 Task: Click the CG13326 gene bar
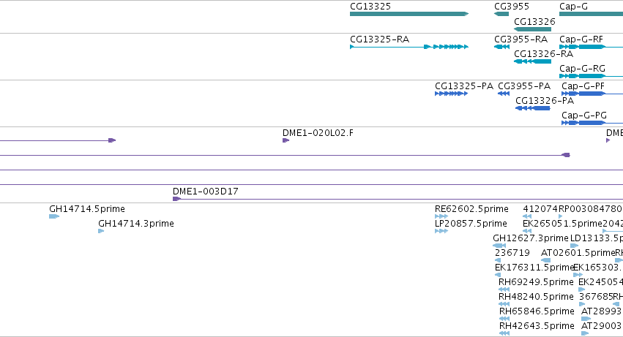[x=532, y=29]
